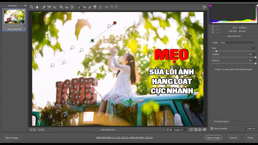Toggle the before/after view with the Y icon
Screen dimensions: 258x145
pyautogui.click(x=191, y=129)
